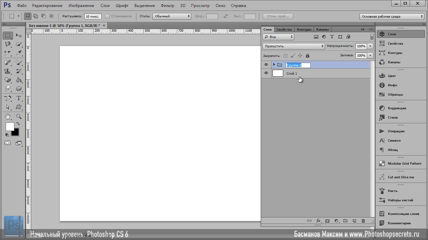Image resolution: width=428 pixels, height=240 pixels.
Task: Toggle type layer filter icon
Action: (332, 37)
